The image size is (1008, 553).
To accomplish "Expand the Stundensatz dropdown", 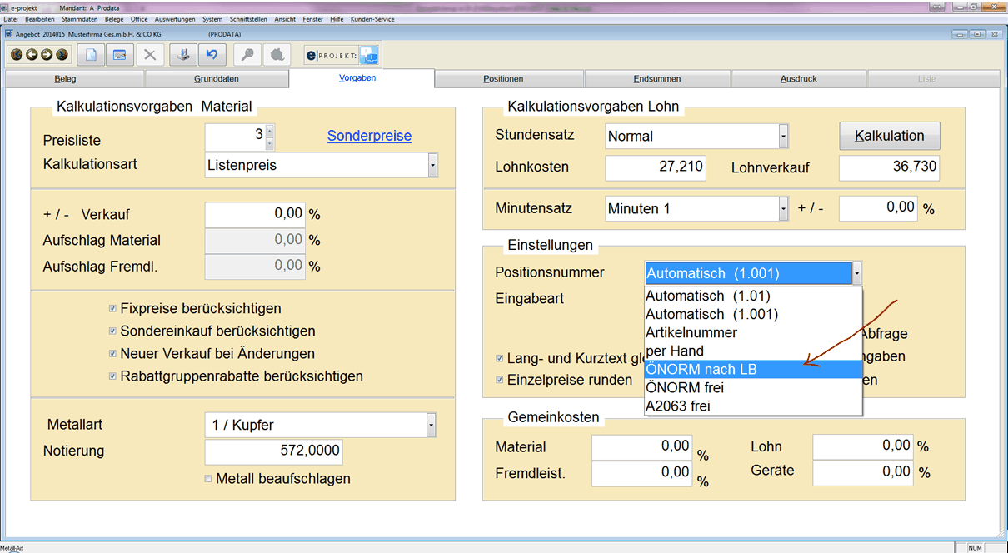I will pos(783,136).
